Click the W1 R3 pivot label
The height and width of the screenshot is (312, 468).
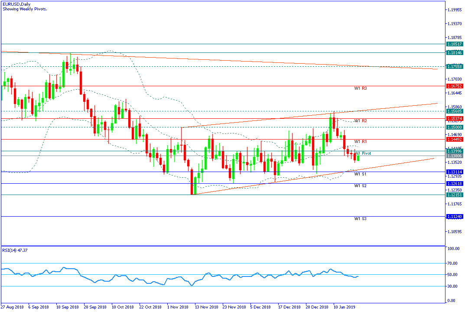[x=361, y=88]
